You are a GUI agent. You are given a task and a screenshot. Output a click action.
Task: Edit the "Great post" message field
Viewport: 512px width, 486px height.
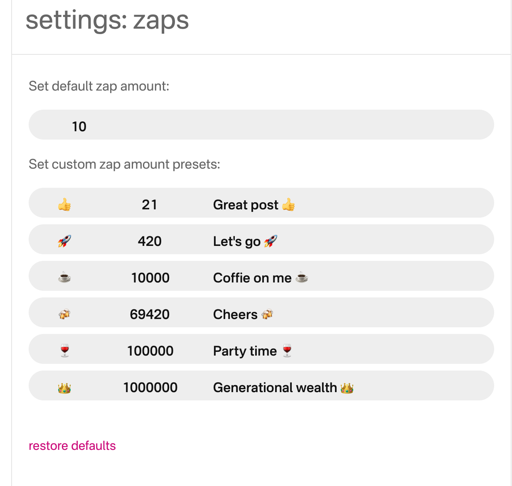(x=254, y=204)
